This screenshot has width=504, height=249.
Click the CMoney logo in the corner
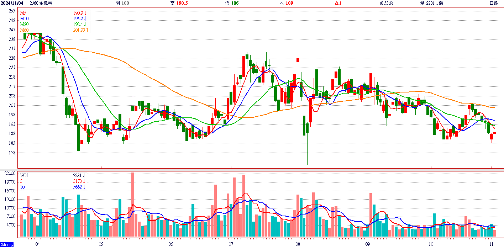[7, 245]
